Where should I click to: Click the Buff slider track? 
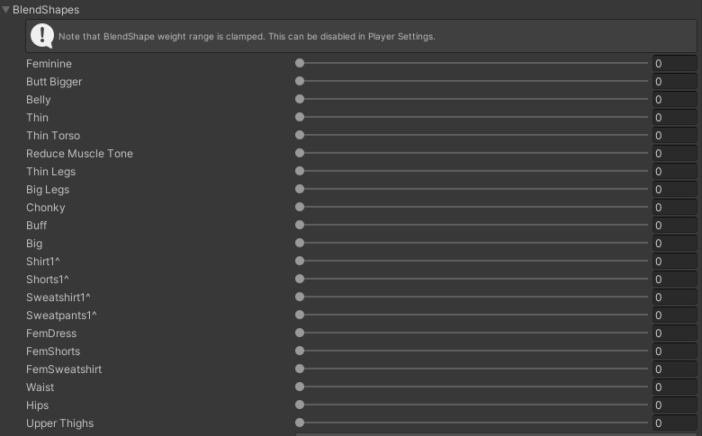tap(472, 226)
